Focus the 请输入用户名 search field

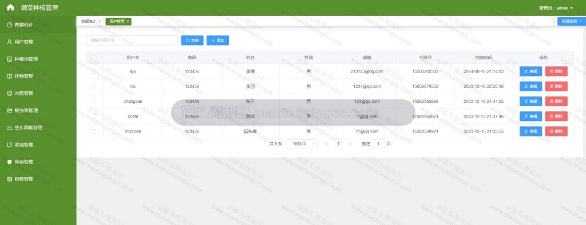(x=132, y=41)
